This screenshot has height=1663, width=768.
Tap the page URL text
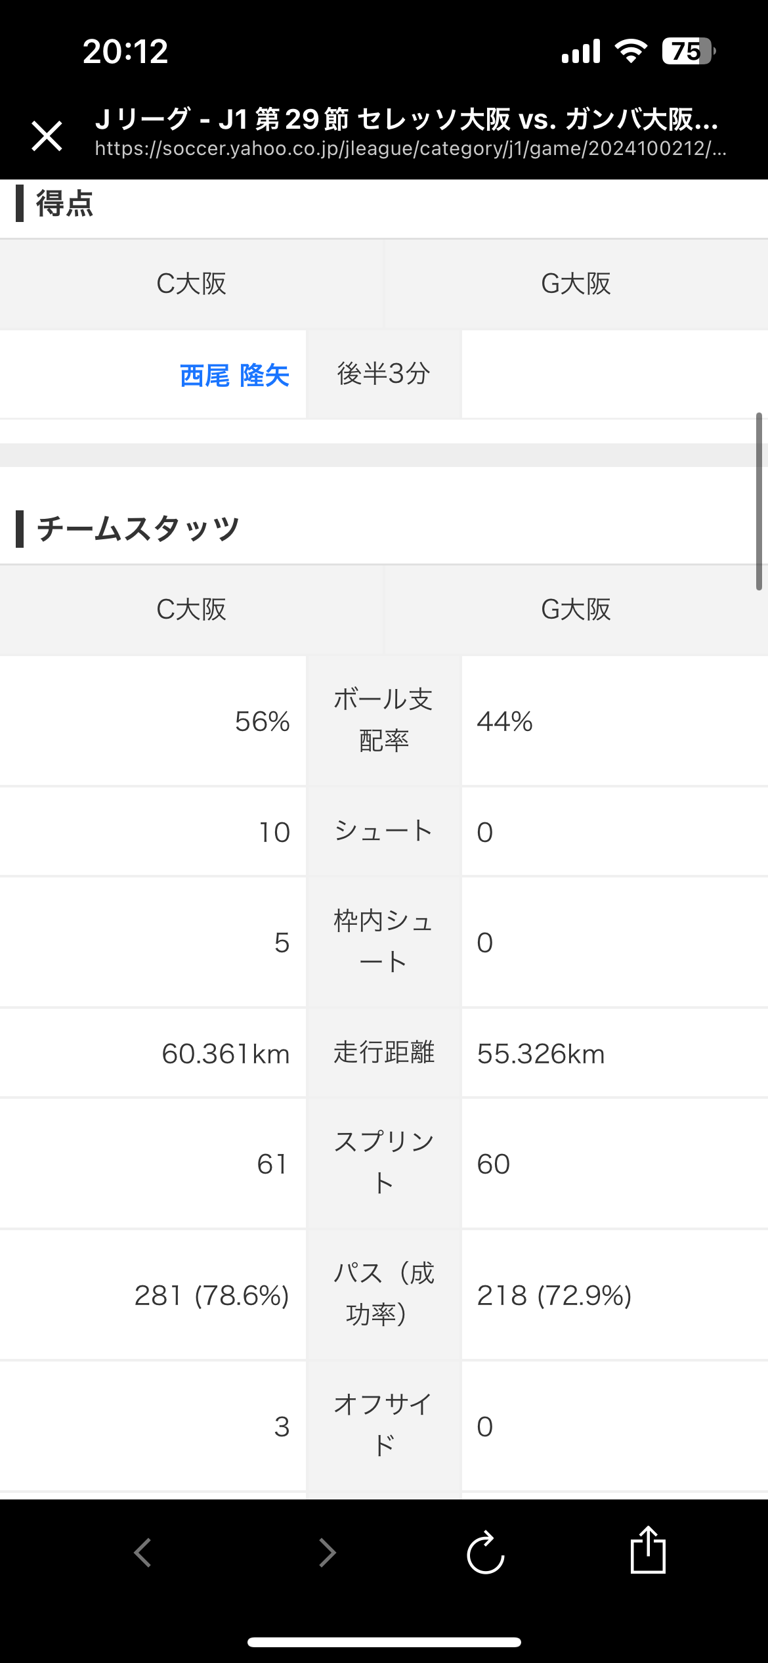tap(410, 149)
